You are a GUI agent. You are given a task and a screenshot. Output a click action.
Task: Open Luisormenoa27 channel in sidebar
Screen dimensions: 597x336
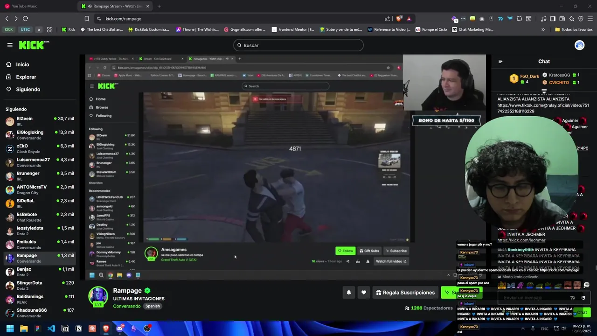tap(40, 162)
